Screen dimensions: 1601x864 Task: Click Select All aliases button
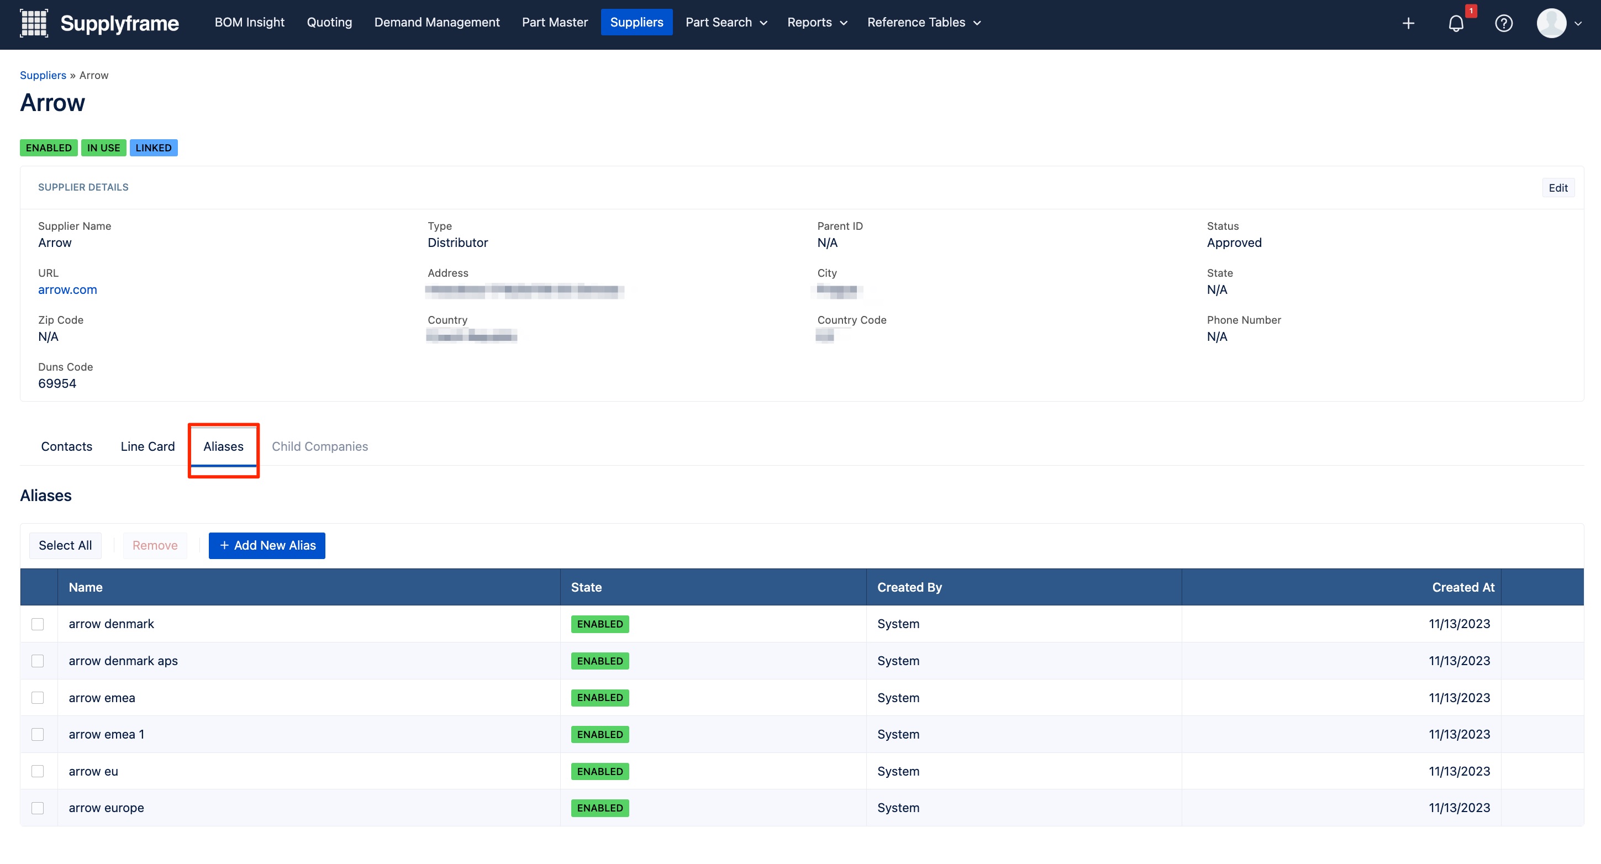coord(65,545)
